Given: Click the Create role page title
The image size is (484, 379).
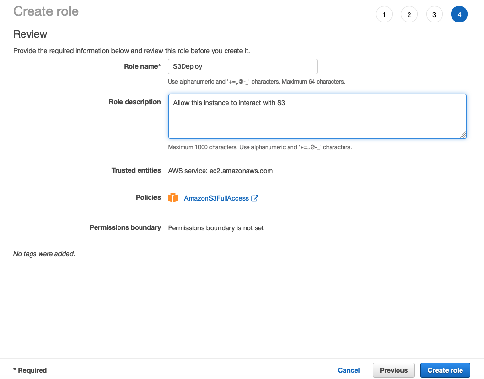Looking at the screenshot, I should tap(46, 11).
